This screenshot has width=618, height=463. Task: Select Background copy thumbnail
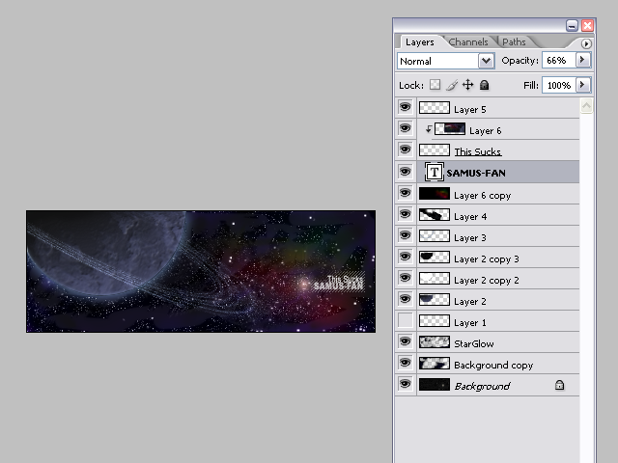coord(434,363)
